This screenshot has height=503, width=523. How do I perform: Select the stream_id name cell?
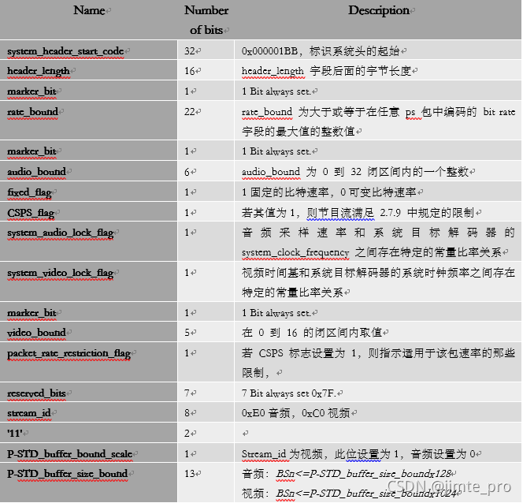[88, 413]
